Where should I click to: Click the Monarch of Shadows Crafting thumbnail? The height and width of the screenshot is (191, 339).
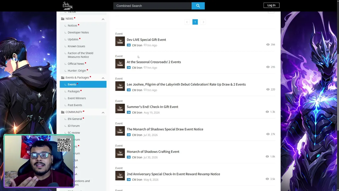[120, 153]
